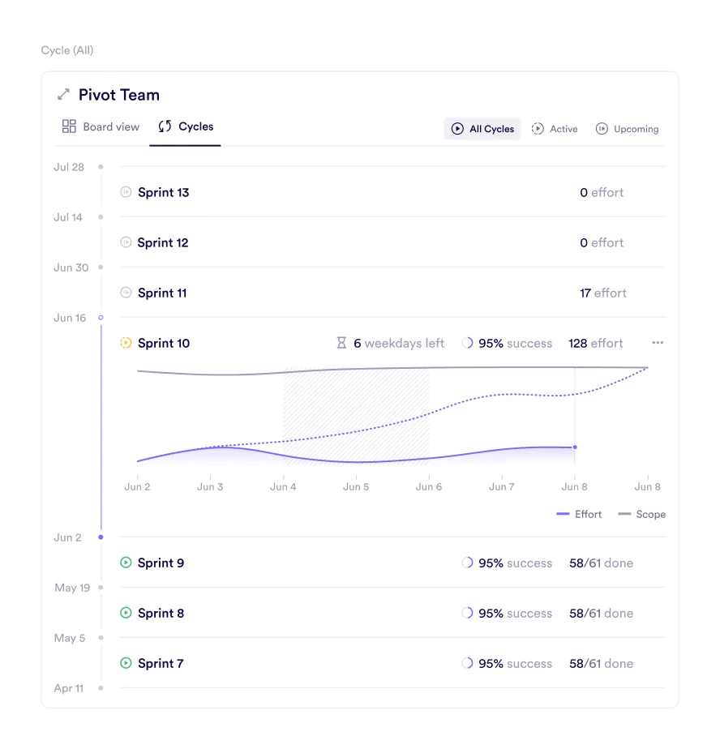Click Sprint 7's green completed circle icon

click(124, 663)
